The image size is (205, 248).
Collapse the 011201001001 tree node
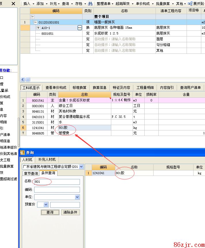(35, 22)
